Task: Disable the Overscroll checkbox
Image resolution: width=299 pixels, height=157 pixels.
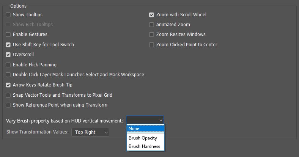Action: point(8,55)
